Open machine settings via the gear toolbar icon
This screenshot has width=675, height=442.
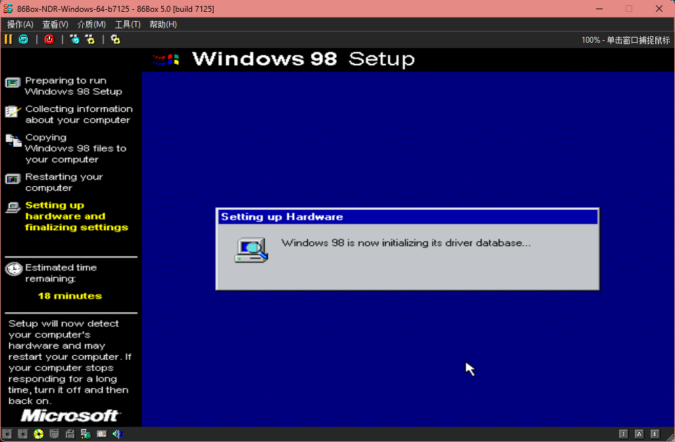[115, 39]
